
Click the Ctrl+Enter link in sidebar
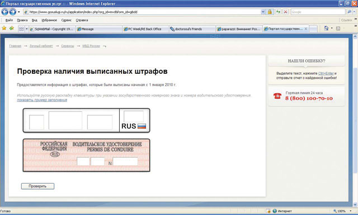tap(326, 73)
